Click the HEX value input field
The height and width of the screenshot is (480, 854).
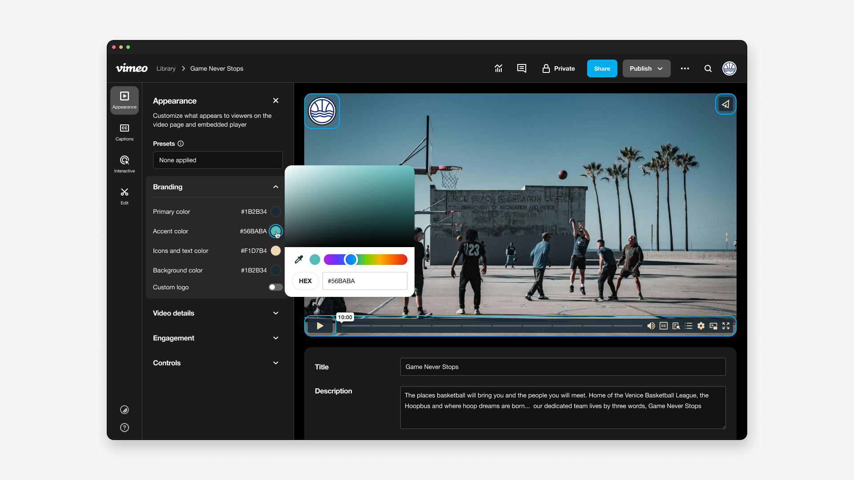[365, 281]
